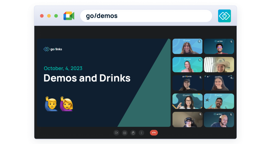
Task: Click the green maximize window dot
Action: click(56, 16)
